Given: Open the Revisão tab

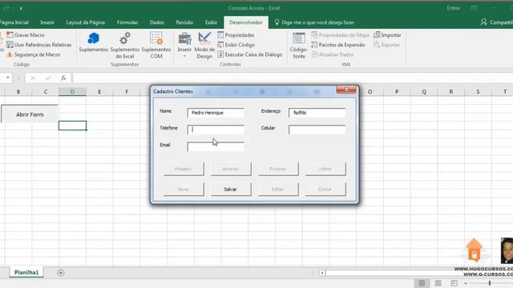Looking at the screenshot, I should (x=184, y=22).
